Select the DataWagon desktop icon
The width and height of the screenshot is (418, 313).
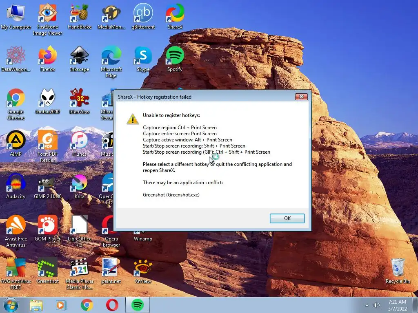(16, 60)
